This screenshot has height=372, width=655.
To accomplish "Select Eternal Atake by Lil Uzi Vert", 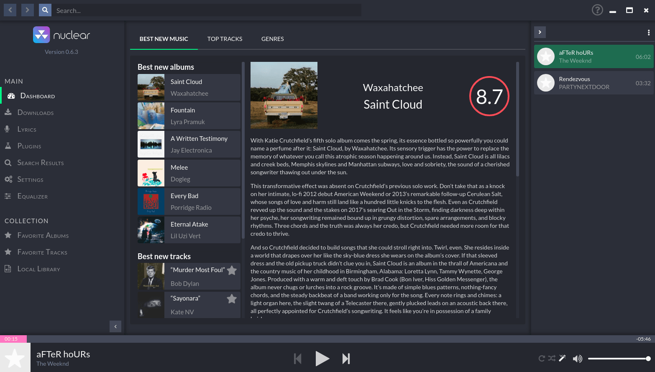I will click(x=189, y=230).
